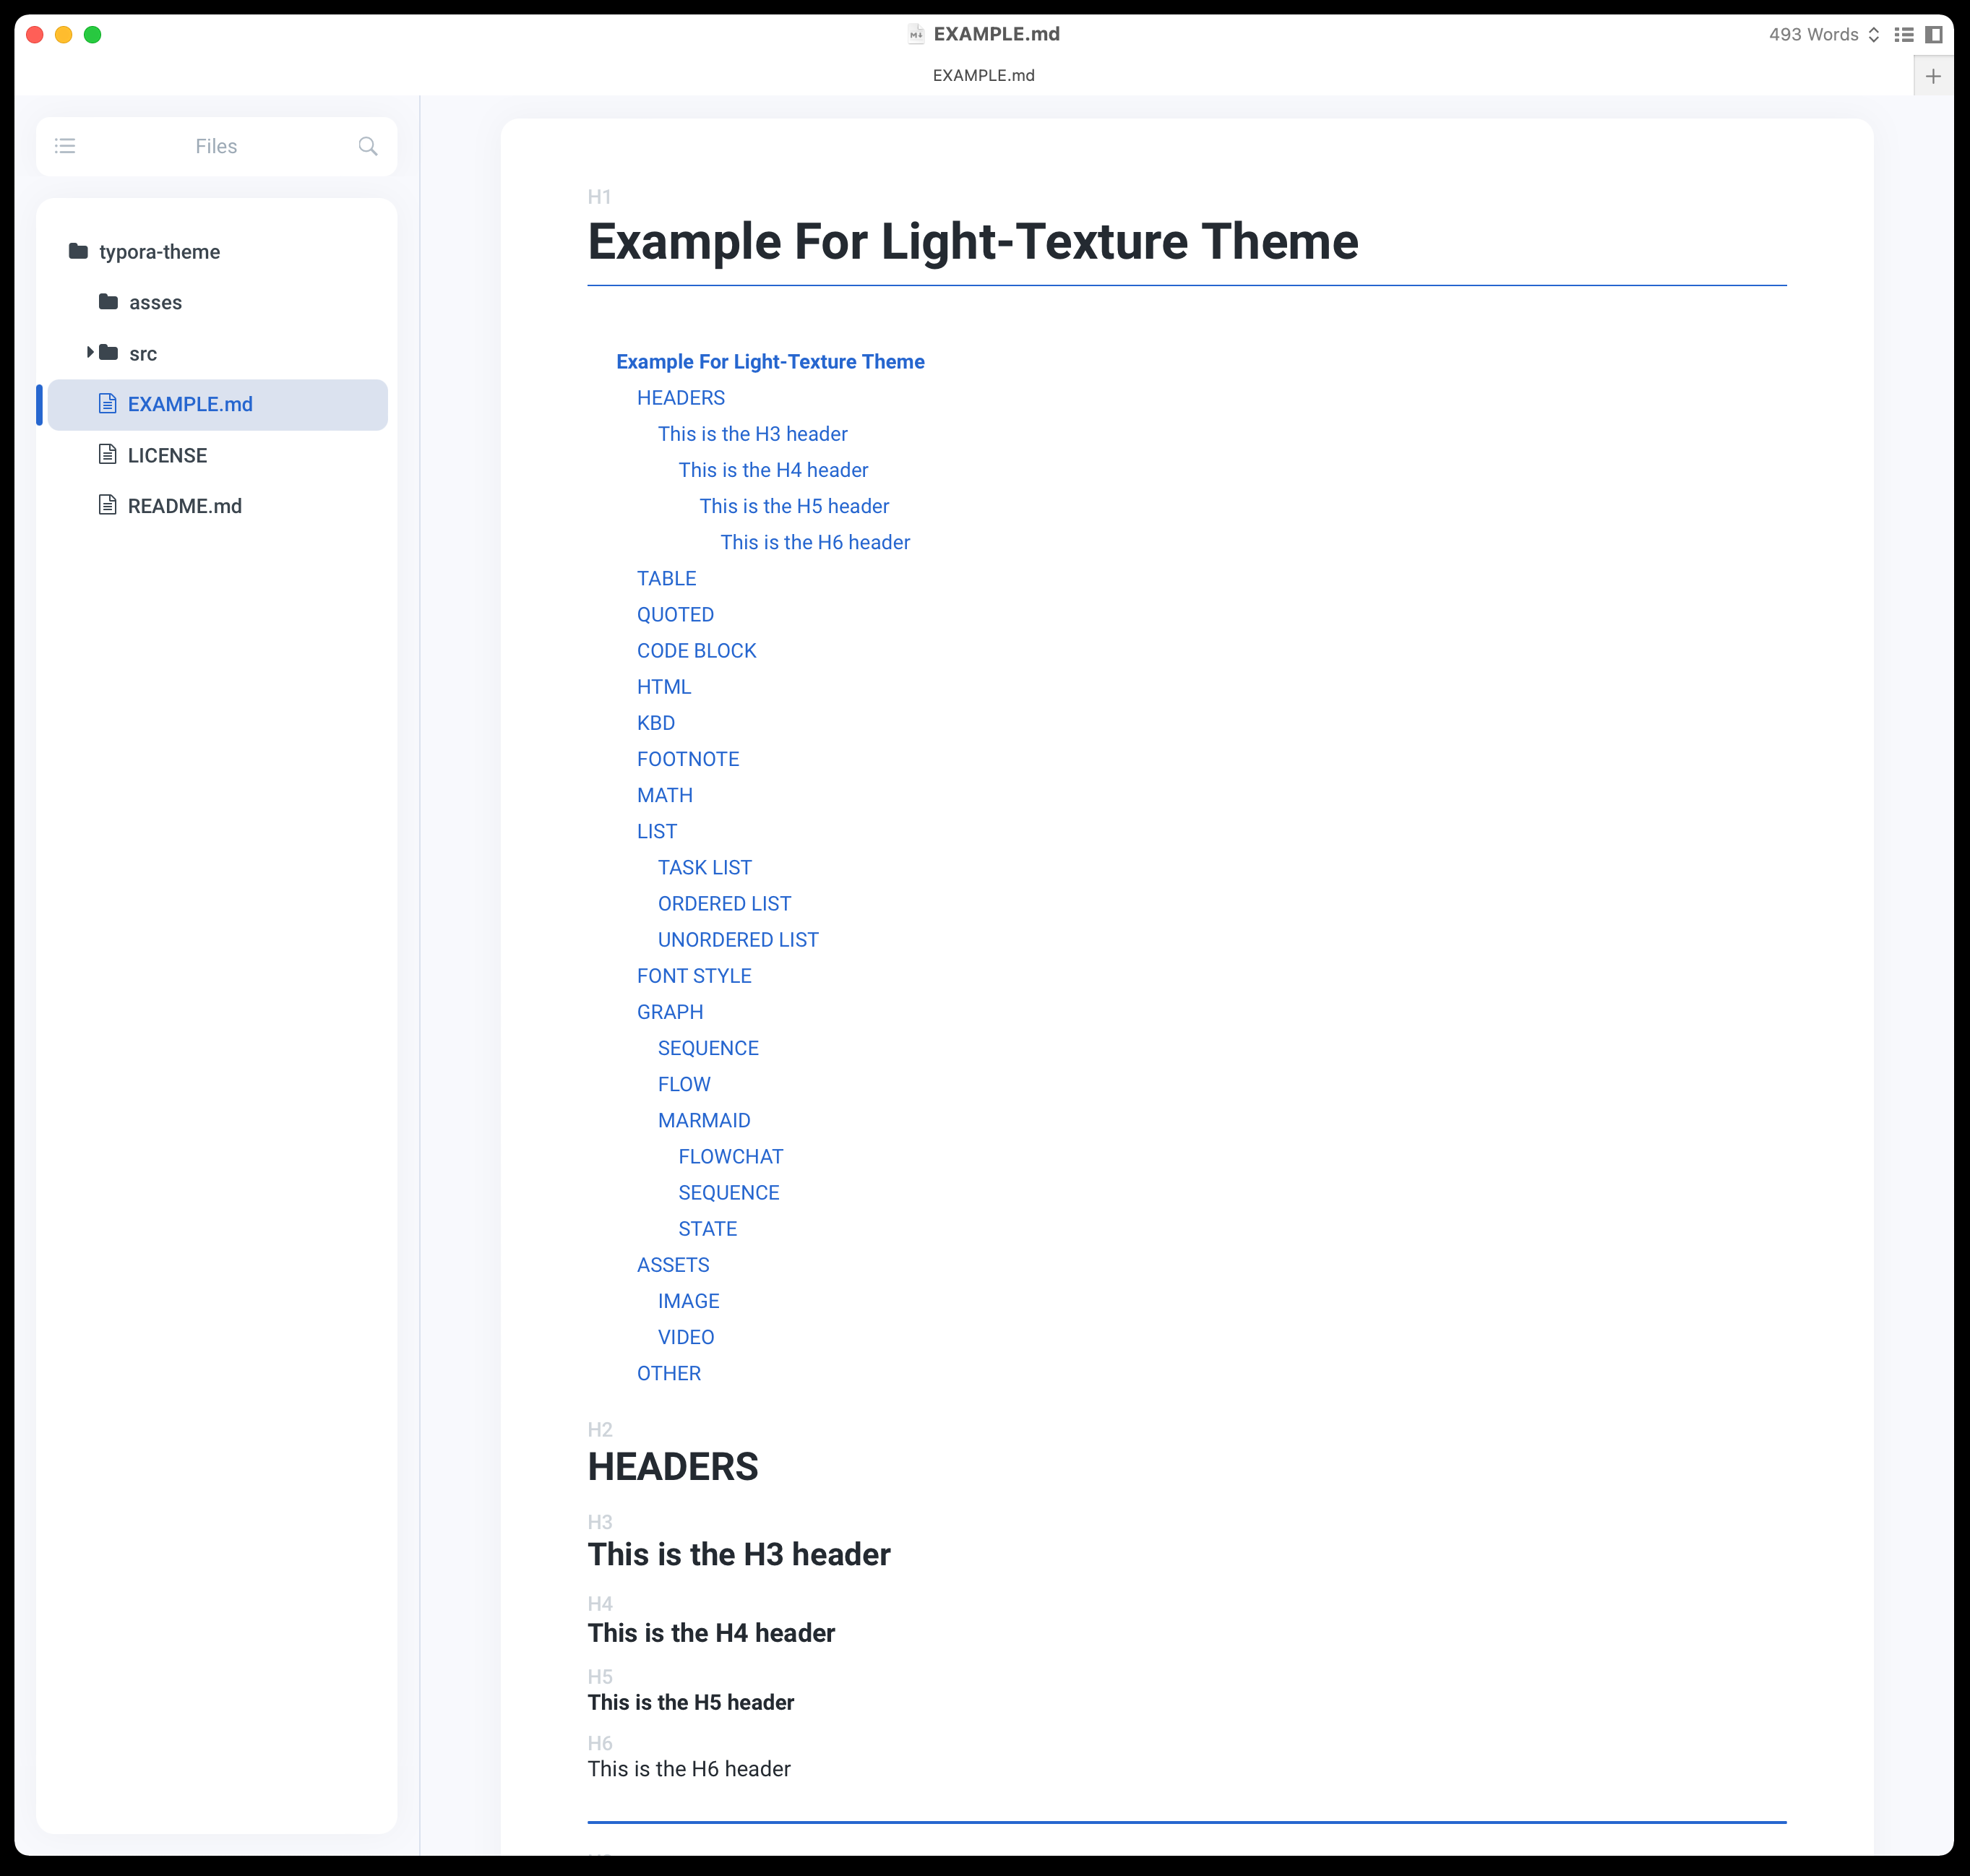
Task: Navigate to MATH section in outline
Action: (663, 795)
